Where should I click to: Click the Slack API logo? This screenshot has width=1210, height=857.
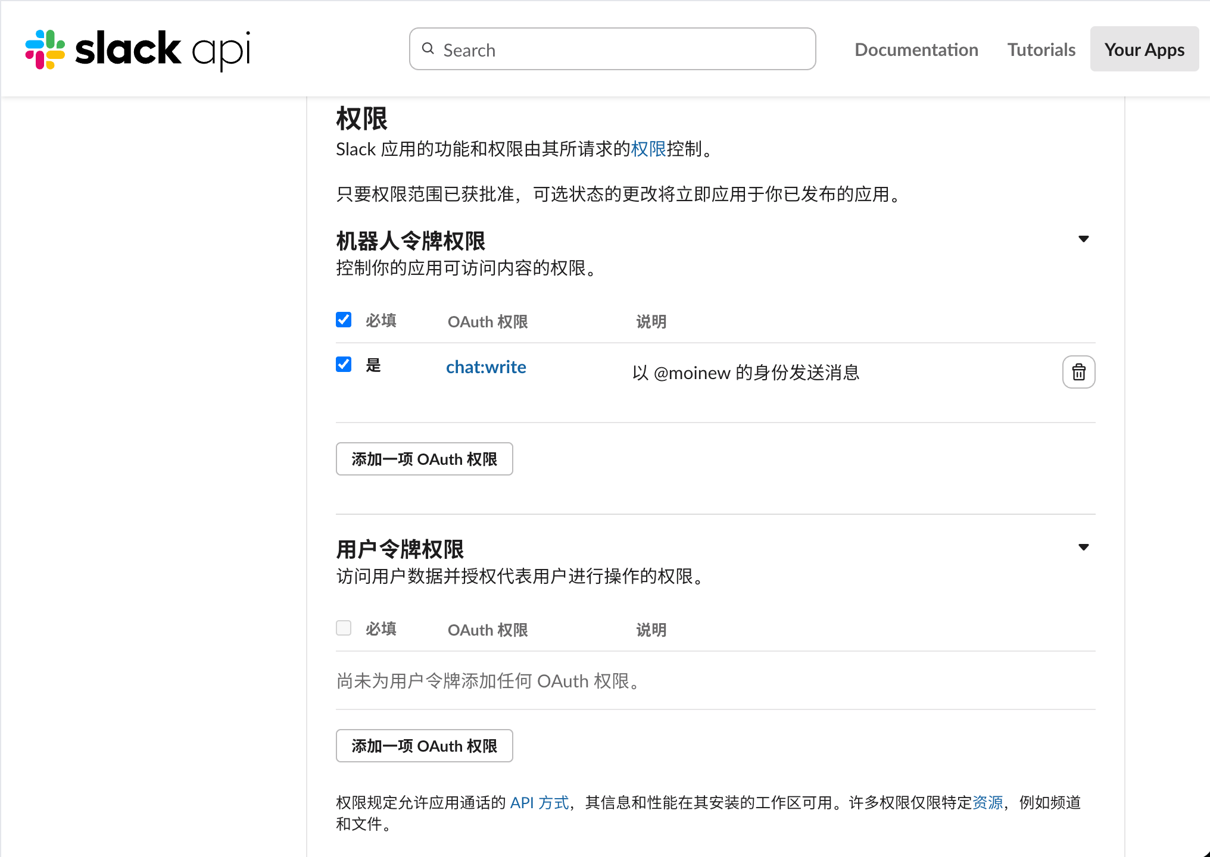pos(138,49)
